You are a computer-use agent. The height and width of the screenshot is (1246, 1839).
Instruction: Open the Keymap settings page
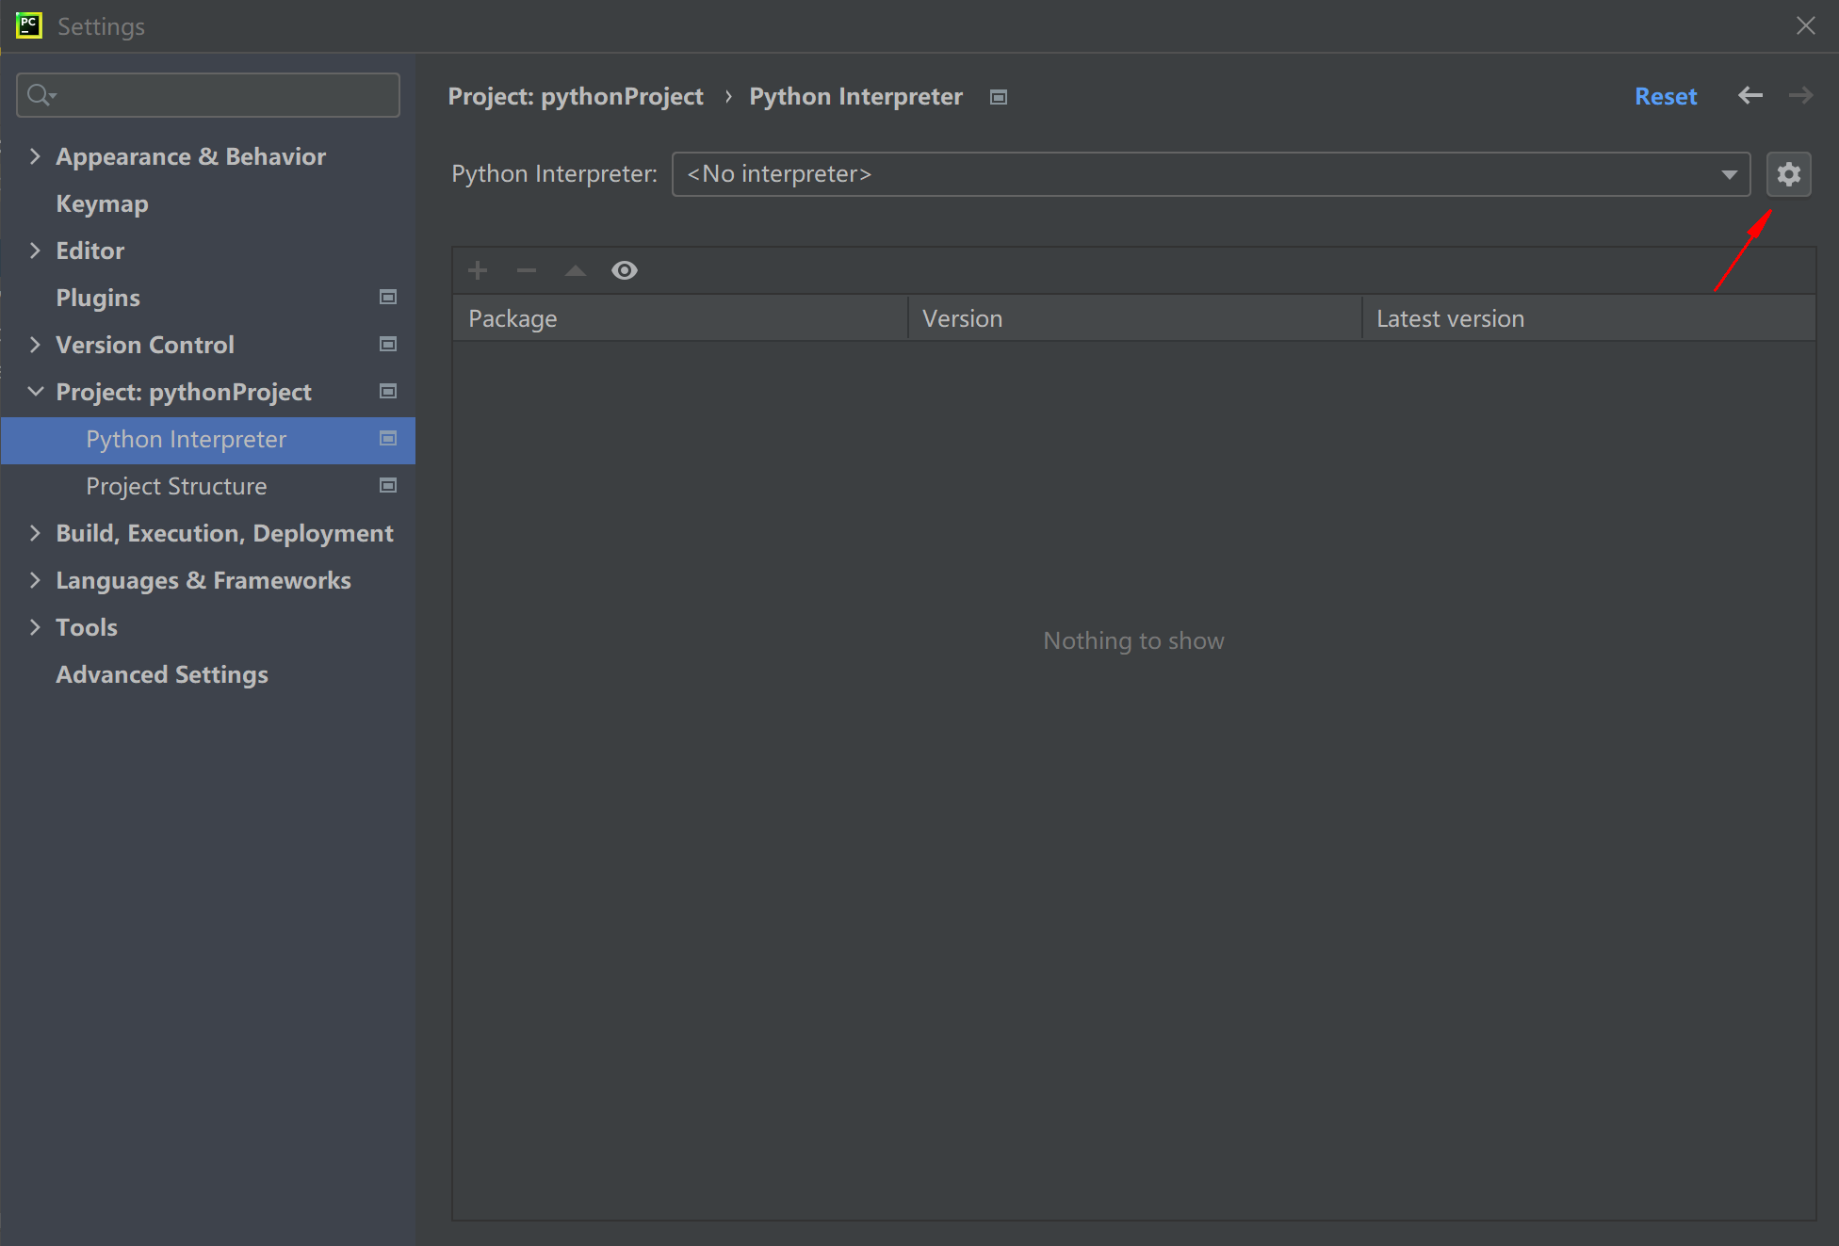[102, 203]
